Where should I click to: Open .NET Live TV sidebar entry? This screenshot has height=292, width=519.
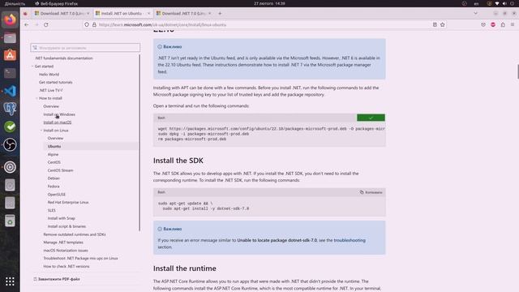coord(50,90)
